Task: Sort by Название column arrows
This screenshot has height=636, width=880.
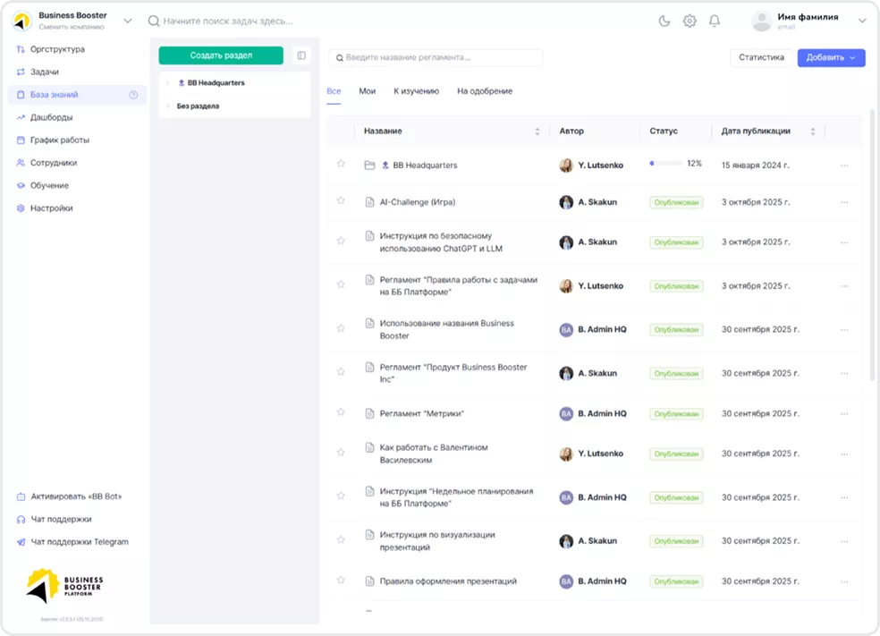Action: [537, 131]
